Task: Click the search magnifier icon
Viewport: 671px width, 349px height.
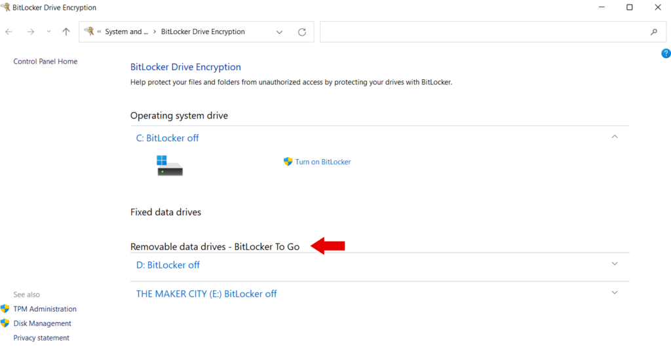Action: [x=654, y=31]
